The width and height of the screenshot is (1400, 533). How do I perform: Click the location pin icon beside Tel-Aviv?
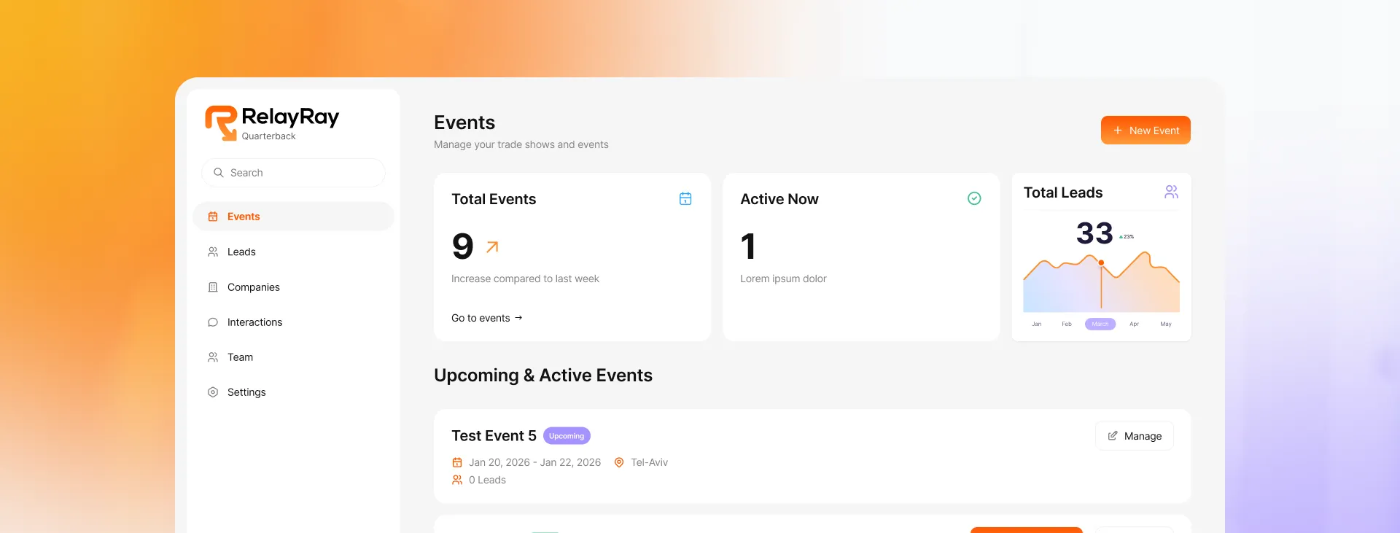tap(619, 462)
